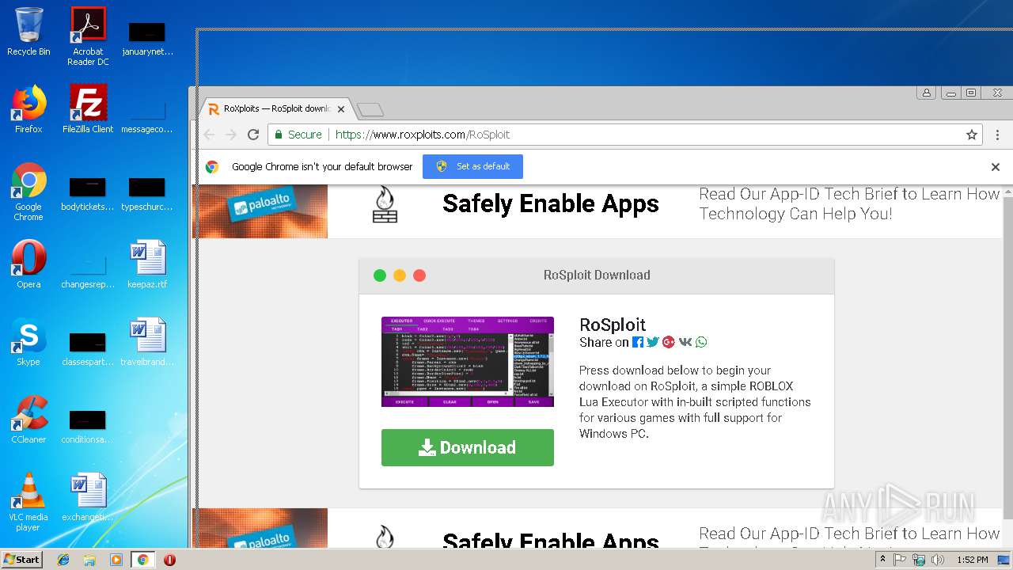Open the volume speaker tray icon
Viewport: 1013px width, 570px height.
pyautogui.click(x=938, y=560)
